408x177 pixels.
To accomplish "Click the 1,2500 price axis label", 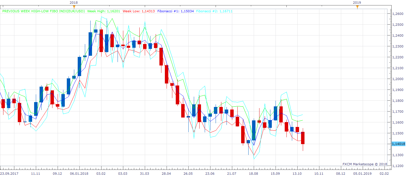I will [397, 25].
